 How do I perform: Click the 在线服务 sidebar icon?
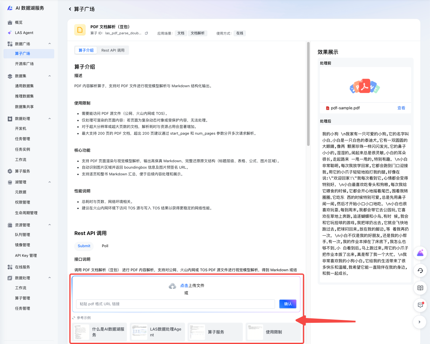point(10,267)
